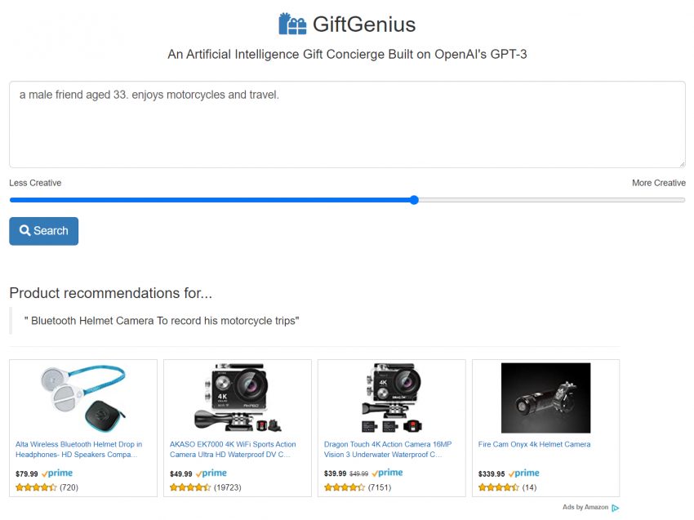This screenshot has height=520, width=694.
Task: Click the Search button
Action: [44, 231]
